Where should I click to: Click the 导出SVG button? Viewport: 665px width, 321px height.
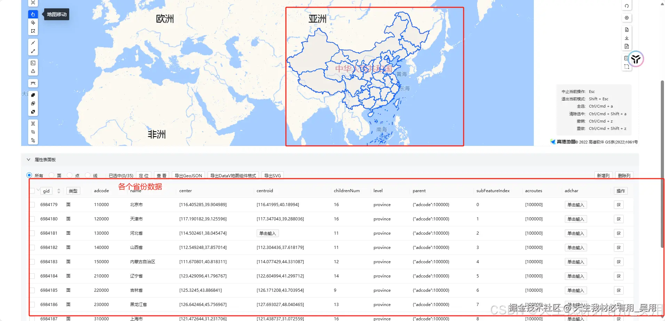tap(272, 175)
